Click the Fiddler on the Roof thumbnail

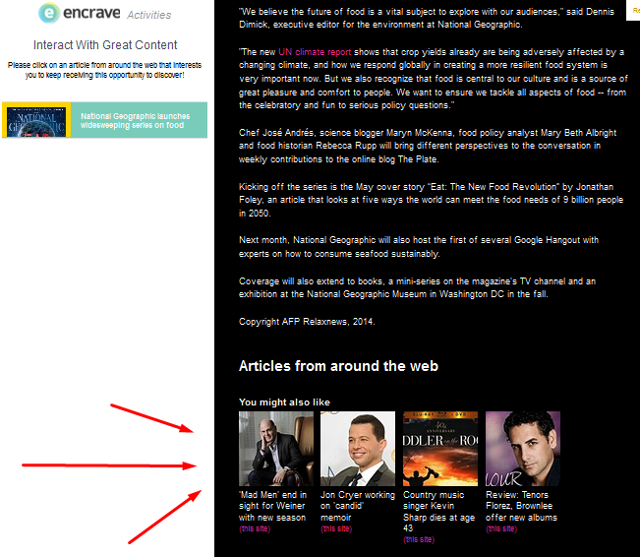(x=440, y=449)
